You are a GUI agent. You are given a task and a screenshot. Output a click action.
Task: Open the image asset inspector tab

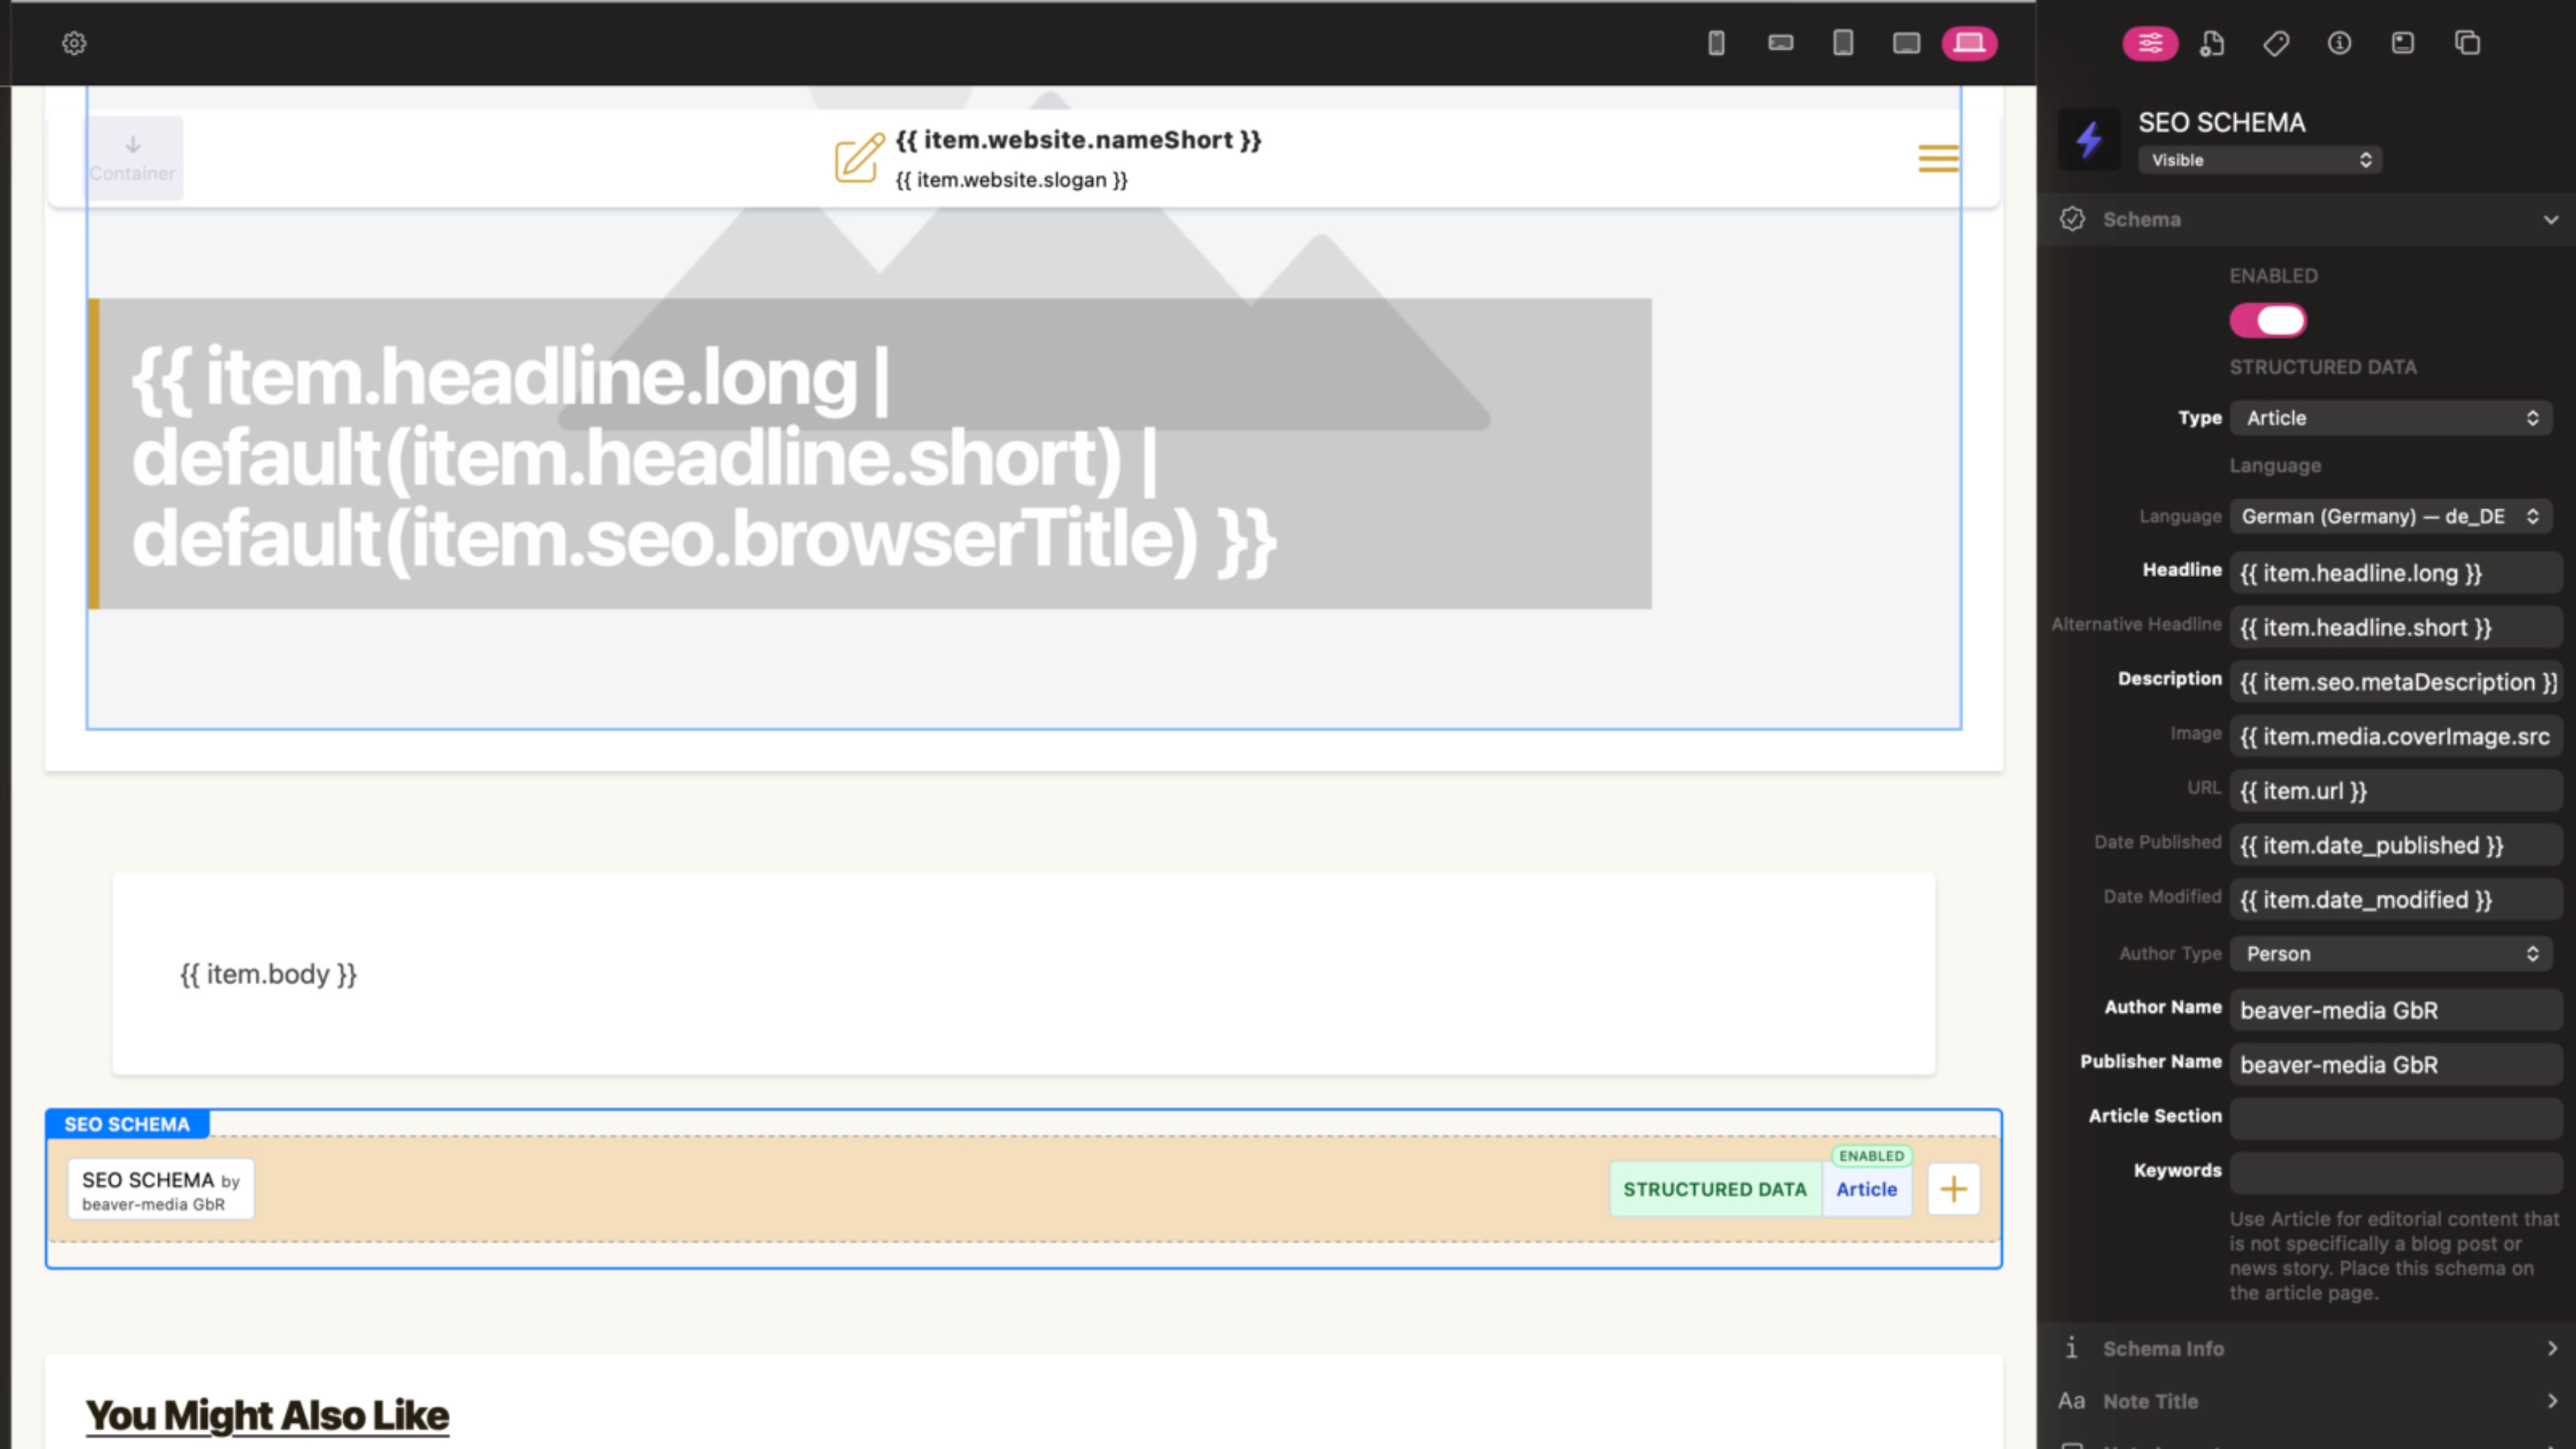(x=2402, y=43)
